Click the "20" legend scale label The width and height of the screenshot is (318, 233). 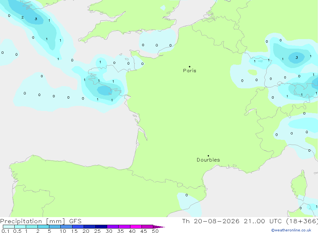pos(86,231)
